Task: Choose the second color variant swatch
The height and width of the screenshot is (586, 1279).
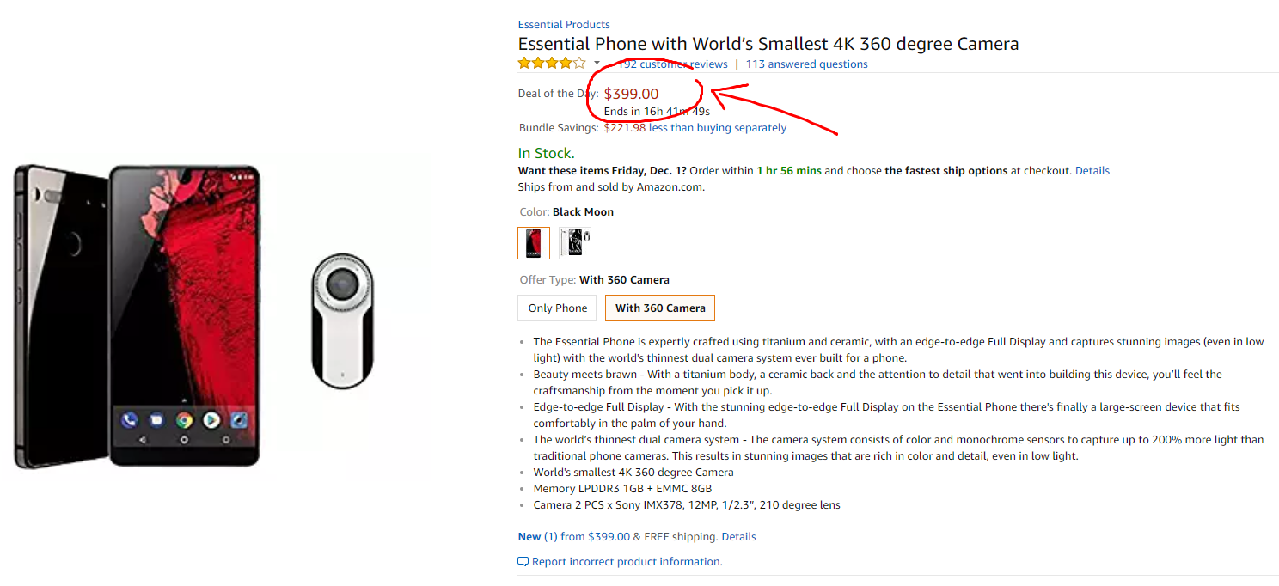Action: pyautogui.click(x=575, y=243)
